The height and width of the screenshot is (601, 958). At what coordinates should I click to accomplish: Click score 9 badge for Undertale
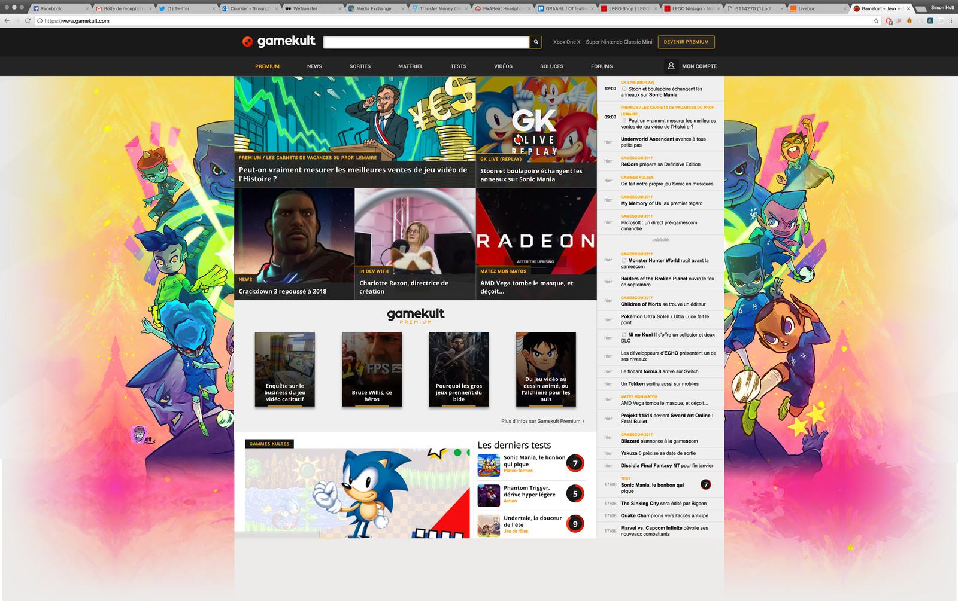pyautogui.click(x=575, y=524)
